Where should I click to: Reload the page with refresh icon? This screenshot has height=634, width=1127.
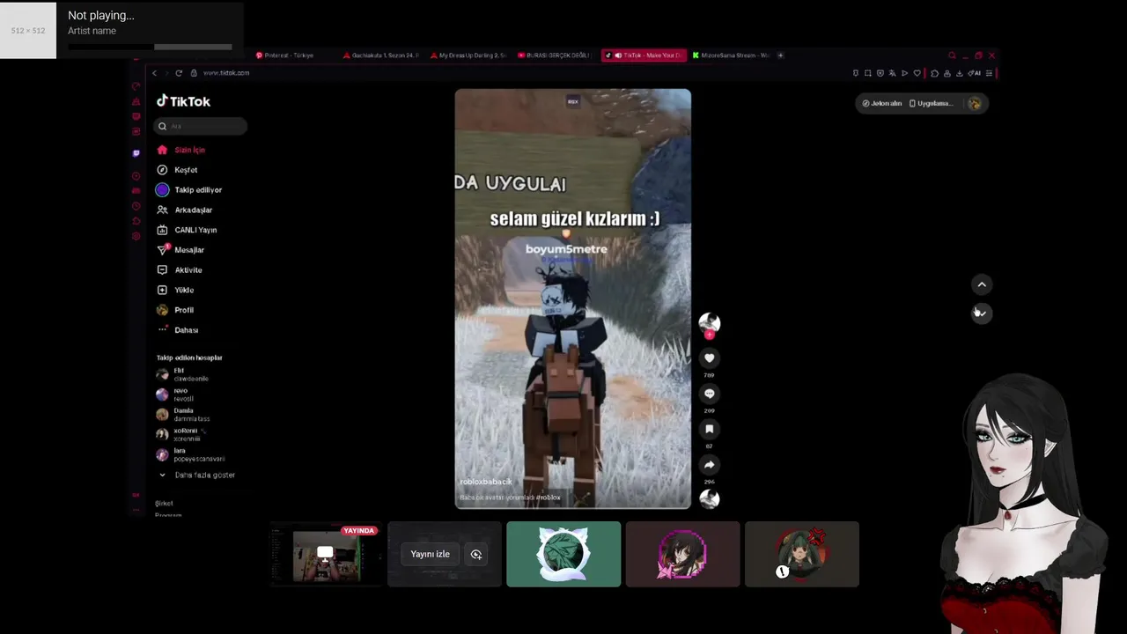tap(179, 73)
